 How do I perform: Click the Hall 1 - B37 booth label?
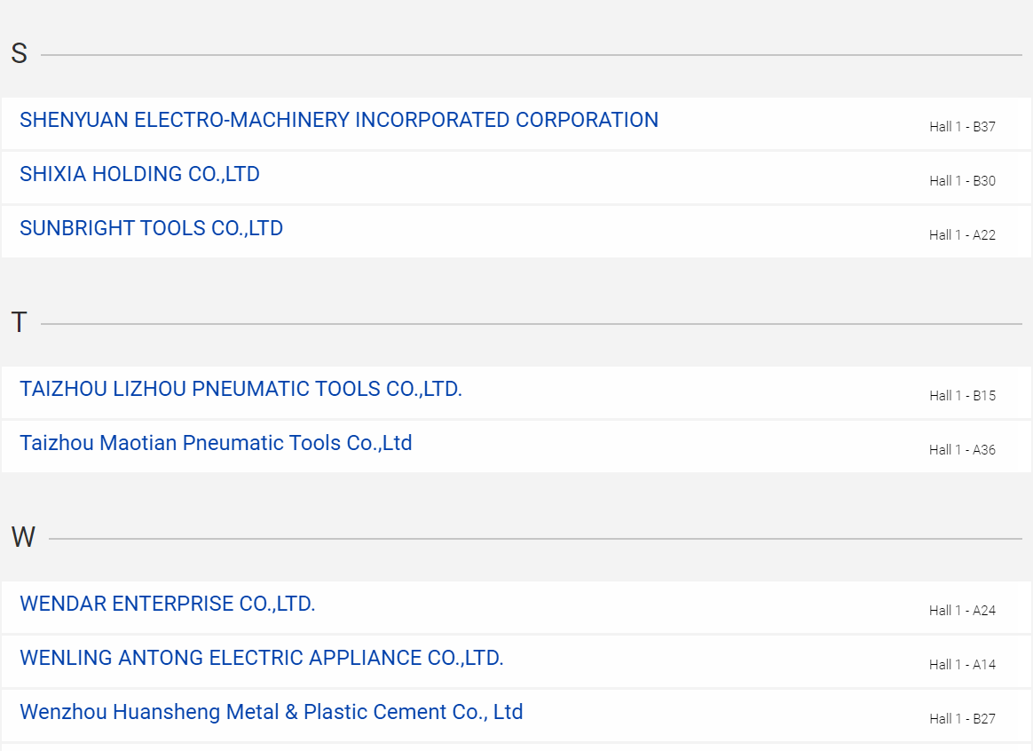click(x=962, y=126)
